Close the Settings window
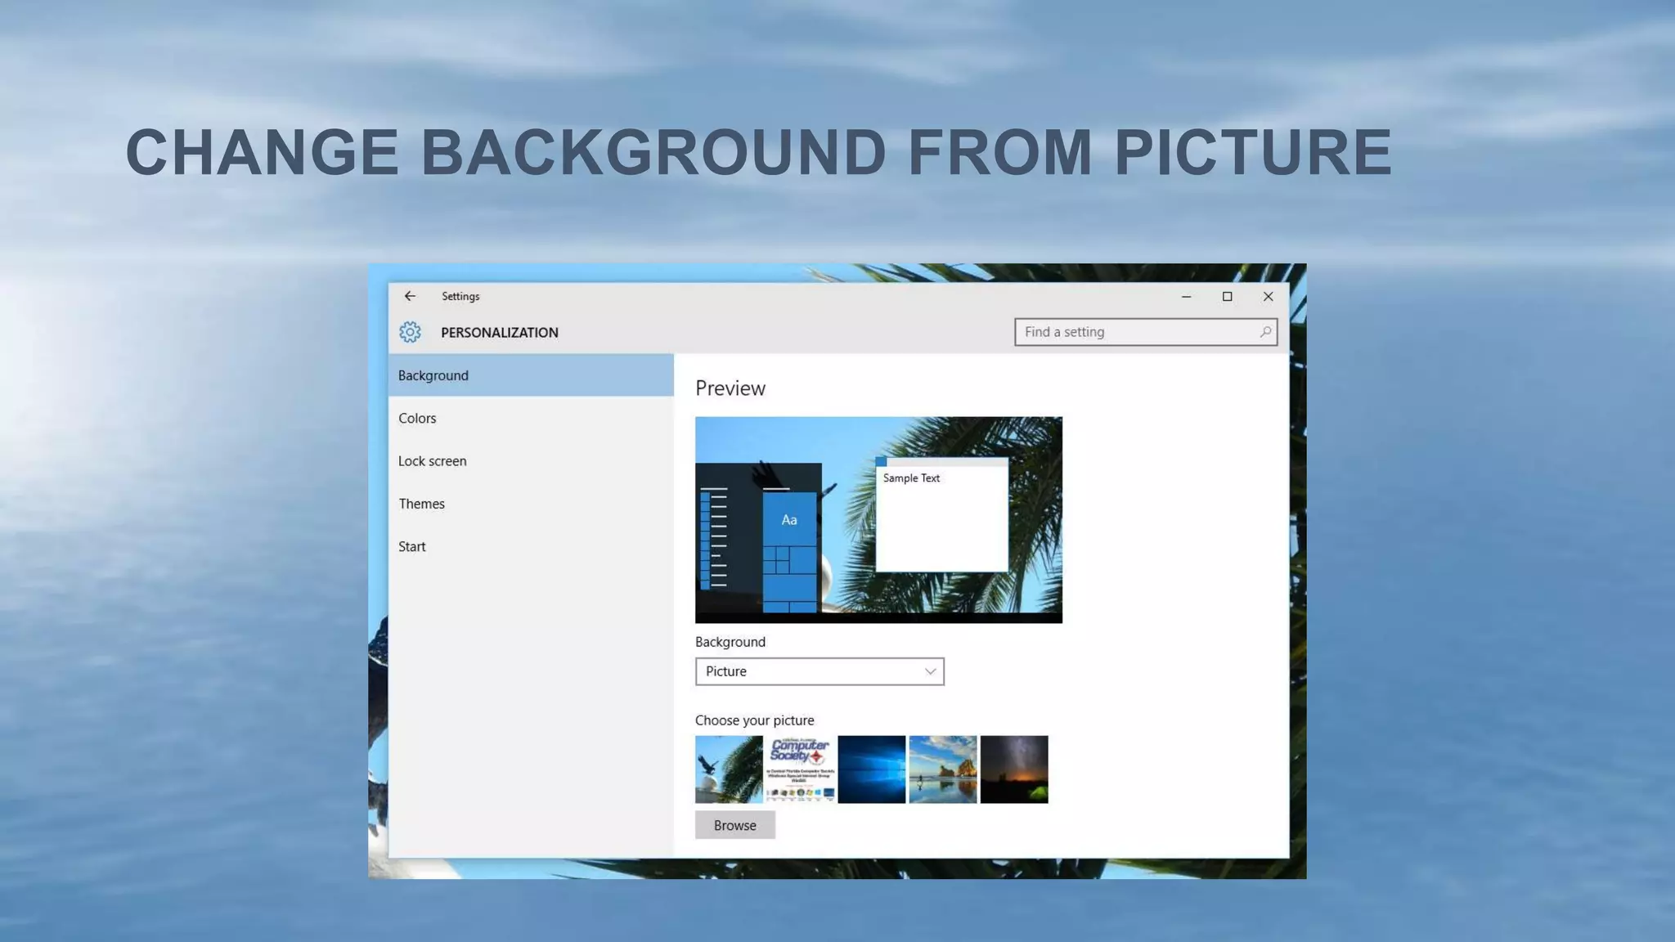This screenshot has width=1675, height=942. 1268,297
